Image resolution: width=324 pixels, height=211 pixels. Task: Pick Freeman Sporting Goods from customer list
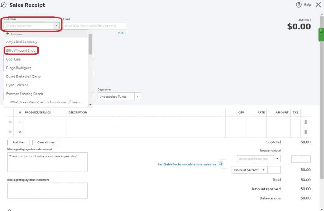[x=24, y=94]
